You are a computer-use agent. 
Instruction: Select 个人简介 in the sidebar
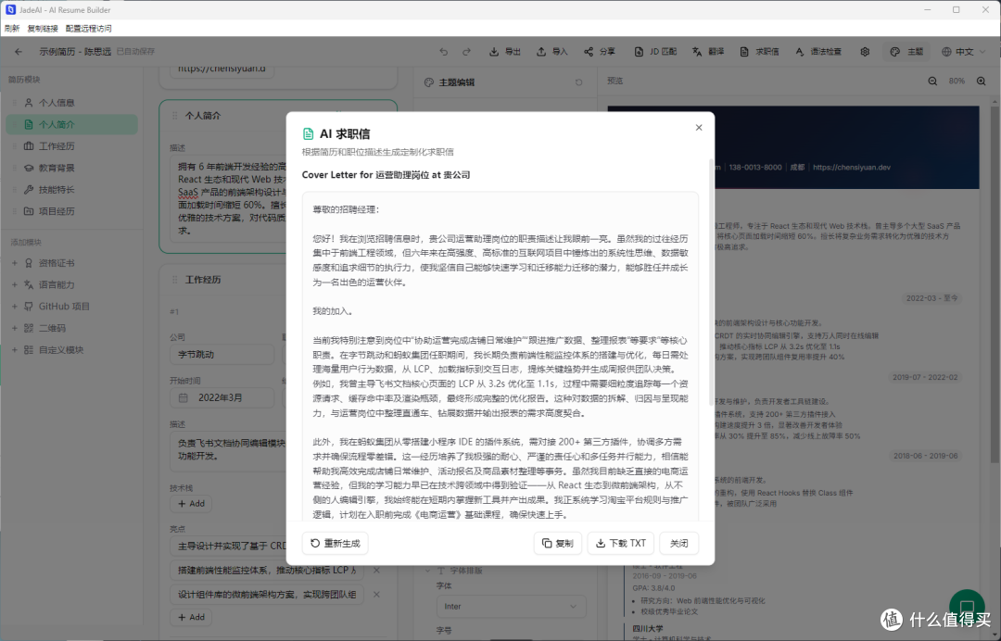72,124
